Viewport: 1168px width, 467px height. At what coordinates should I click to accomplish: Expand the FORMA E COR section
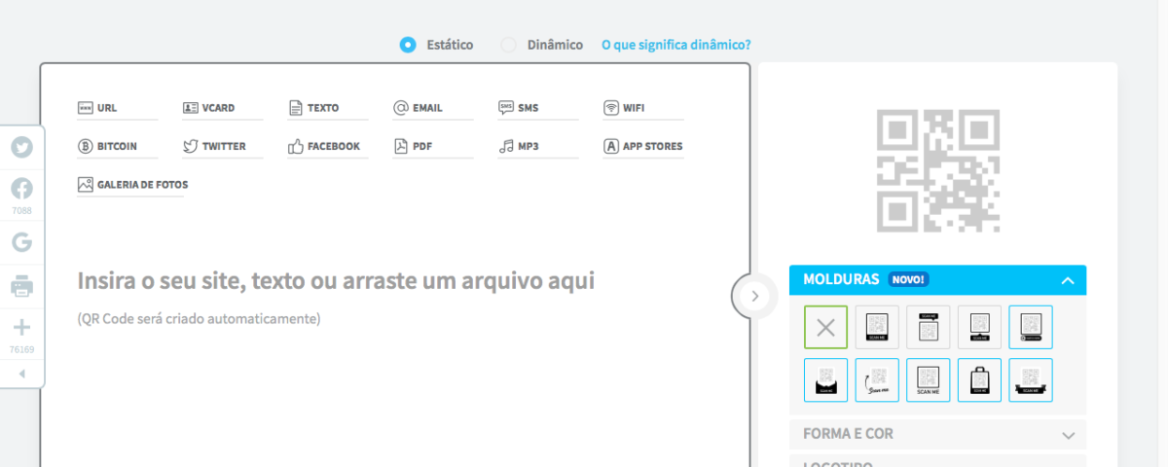point(937,434)
